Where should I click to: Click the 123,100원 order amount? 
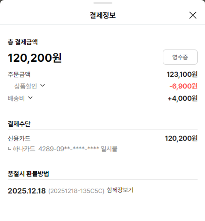(x=182, y=74)
